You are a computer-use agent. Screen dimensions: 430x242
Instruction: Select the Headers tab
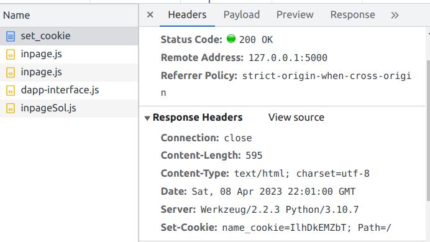(187, 14)
